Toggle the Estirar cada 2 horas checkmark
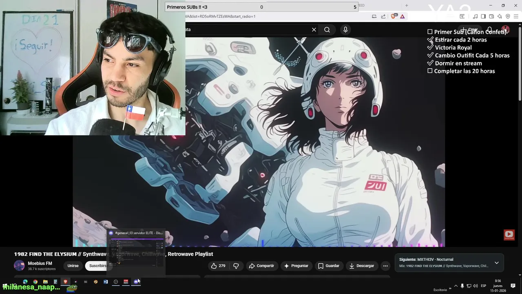The width and height of the screenshot is (522, 294). coord(430,40)
